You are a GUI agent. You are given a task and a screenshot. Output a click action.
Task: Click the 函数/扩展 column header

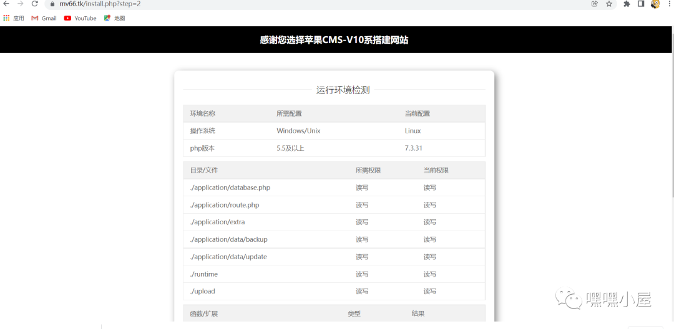pyautogui.click(x=204, y=313)
